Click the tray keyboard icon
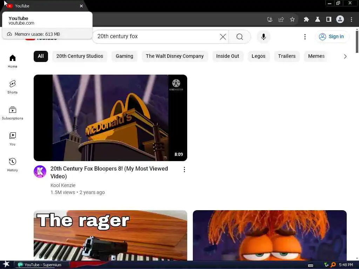Screen dimensions: 359x269 (x=311, y=265)
